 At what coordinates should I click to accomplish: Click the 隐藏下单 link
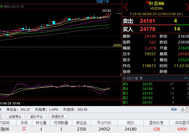pyautogui.click(x=103, y=2)
